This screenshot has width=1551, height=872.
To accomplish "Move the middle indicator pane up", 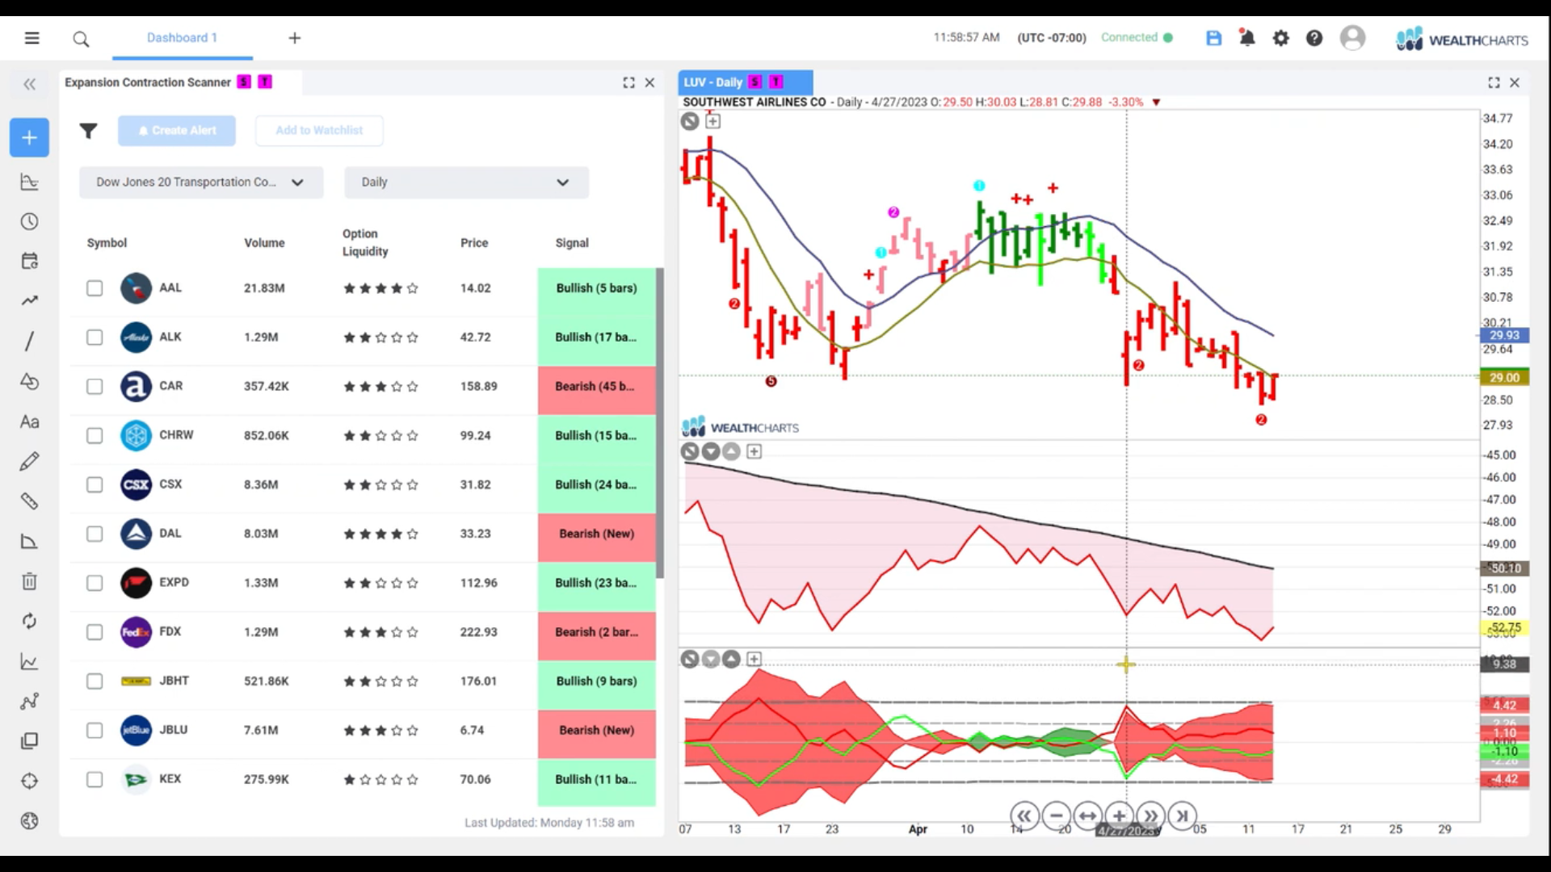I will click(731, 451).
